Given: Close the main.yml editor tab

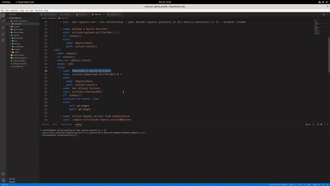Looking at the screenshot, I should 104,14.
